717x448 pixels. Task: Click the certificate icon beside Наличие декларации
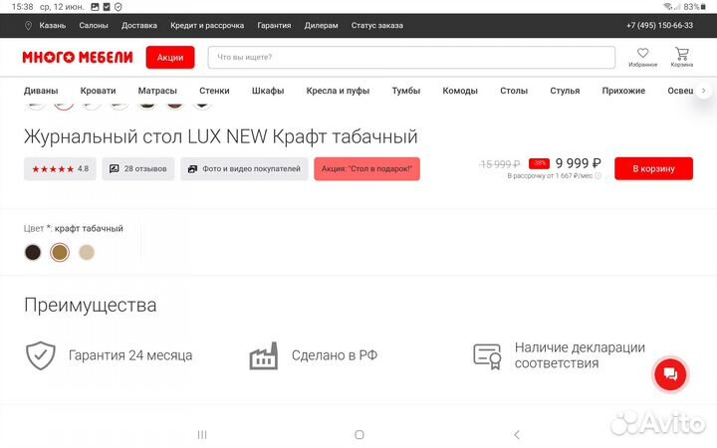point(487,356)
